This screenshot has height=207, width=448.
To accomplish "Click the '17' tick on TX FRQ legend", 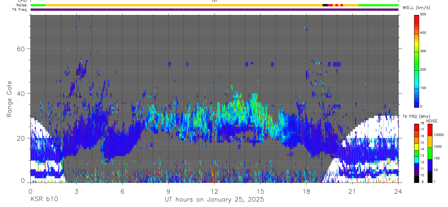I will coord(422,130).
